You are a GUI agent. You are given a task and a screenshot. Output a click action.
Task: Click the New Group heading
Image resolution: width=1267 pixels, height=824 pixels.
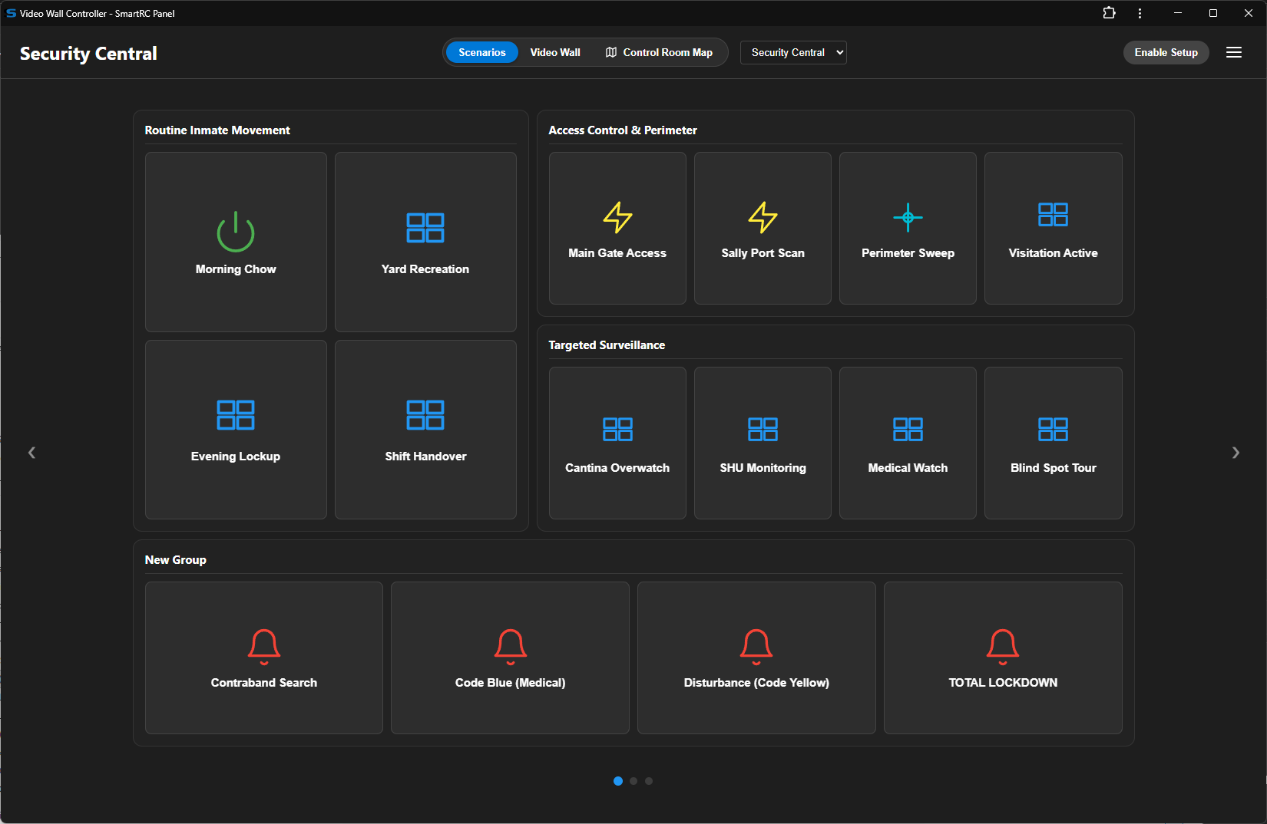[x=176, y=560]
